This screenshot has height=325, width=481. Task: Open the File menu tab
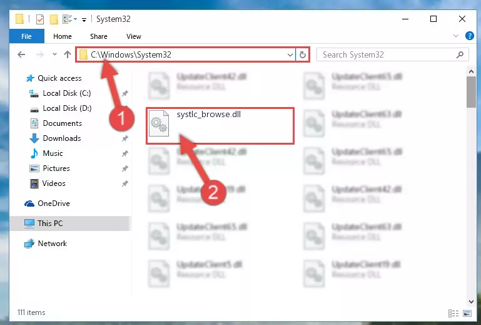pos(26,36)
